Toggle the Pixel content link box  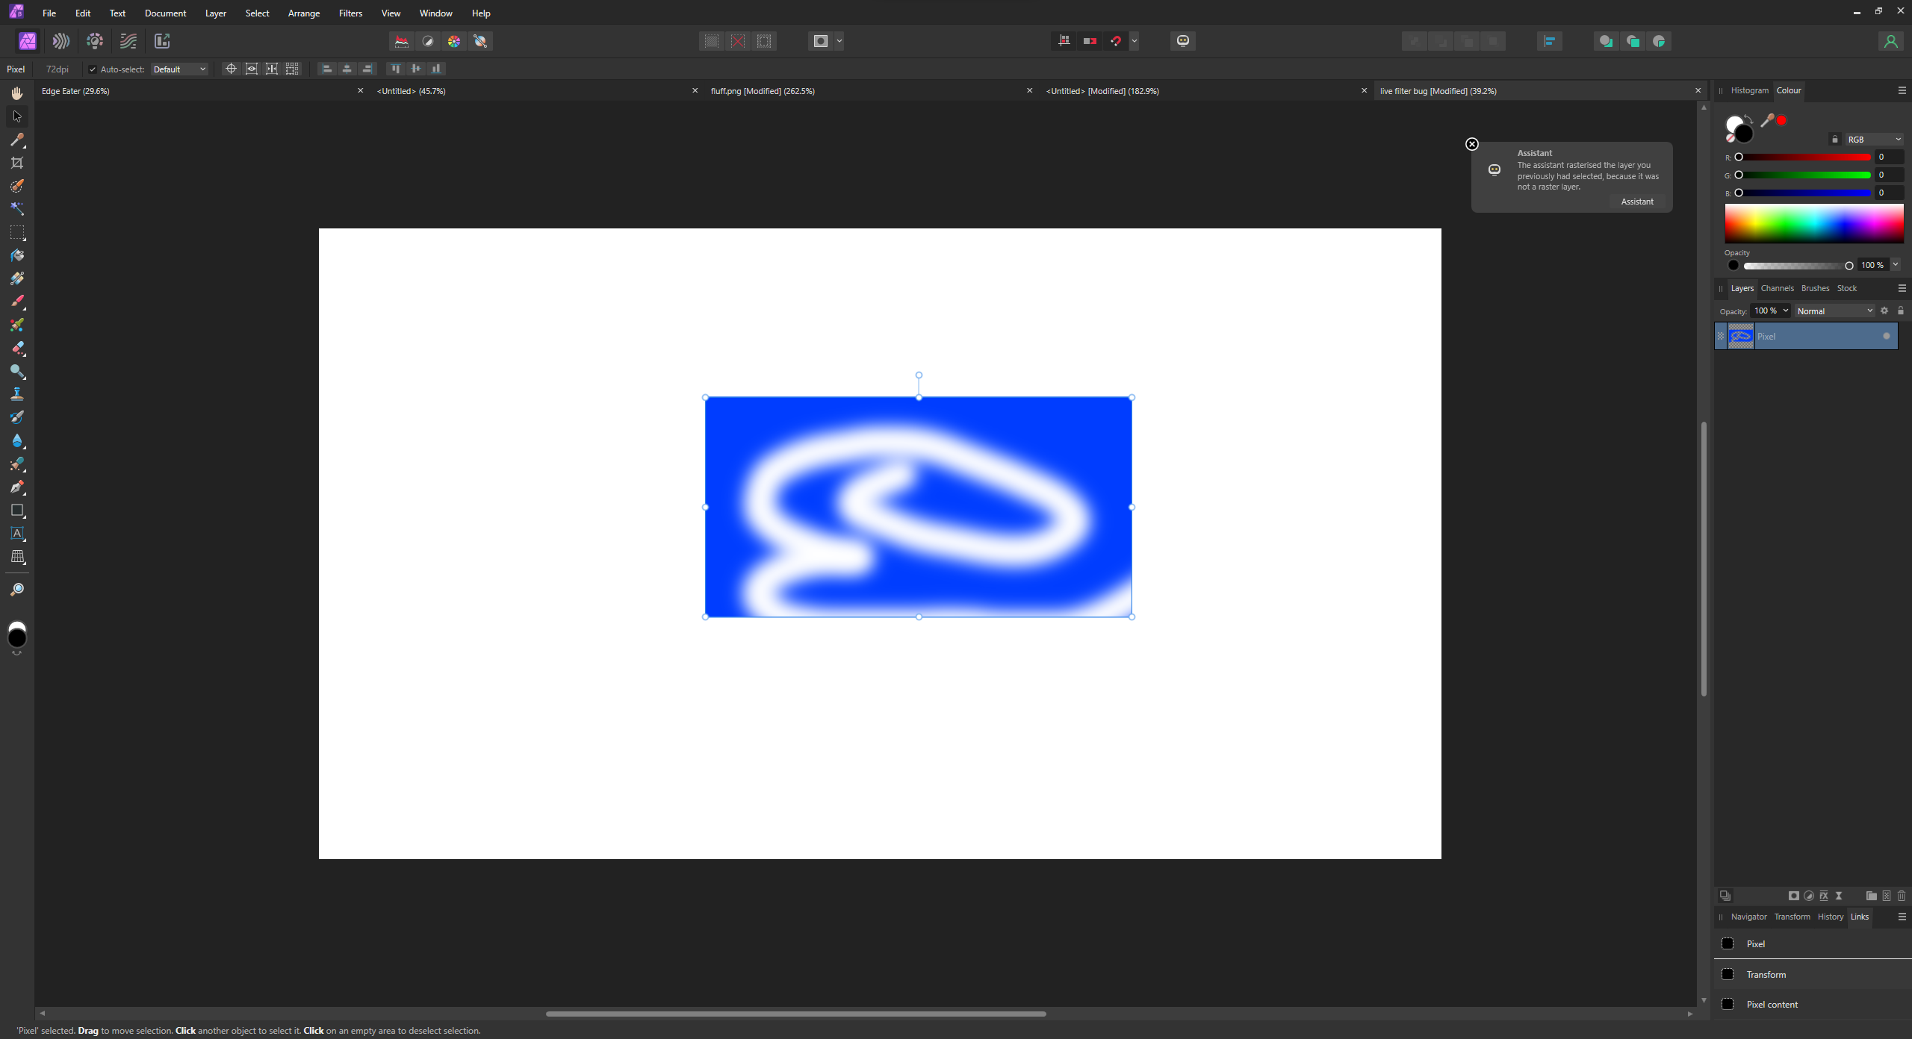click(x=1728, y=1004)
